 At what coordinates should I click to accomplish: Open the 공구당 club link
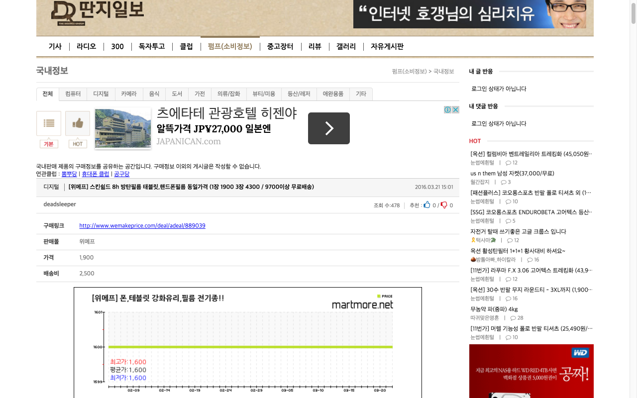tap(121, 174)
